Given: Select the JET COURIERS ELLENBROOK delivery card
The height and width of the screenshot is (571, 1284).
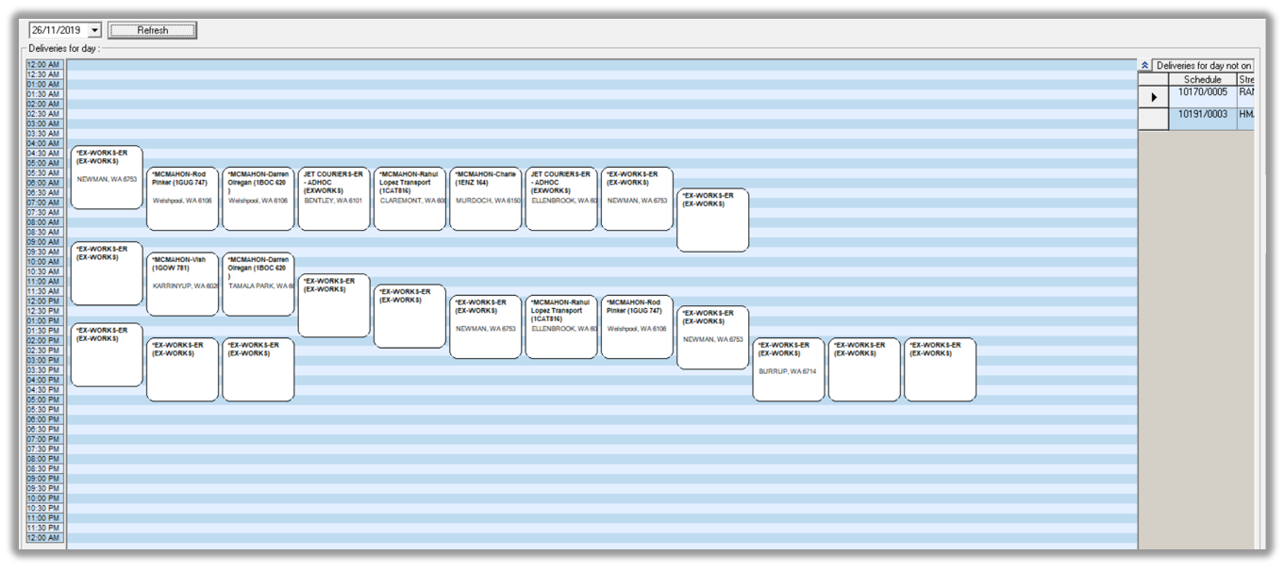Looking at the screenshot, I should point(561,199).
